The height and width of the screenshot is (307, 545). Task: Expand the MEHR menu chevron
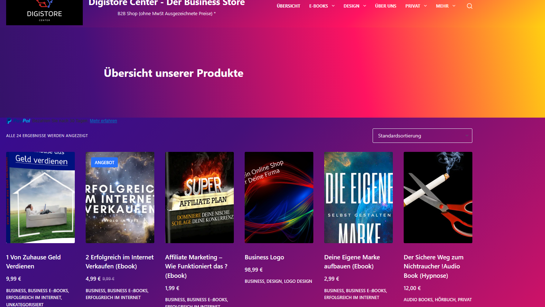pos(454,6)
